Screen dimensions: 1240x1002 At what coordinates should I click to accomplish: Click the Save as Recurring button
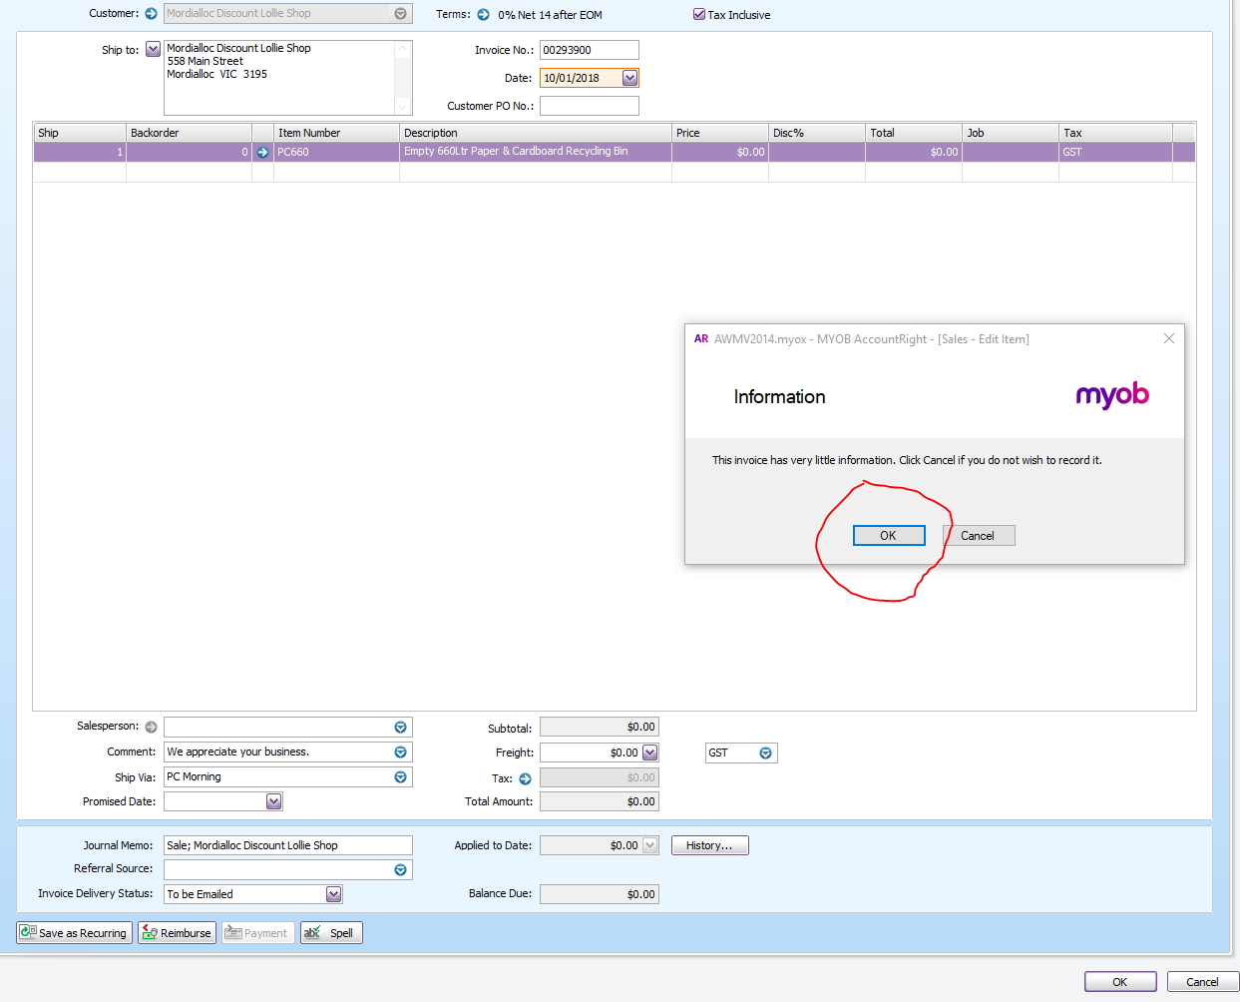(x=75, y=933)
